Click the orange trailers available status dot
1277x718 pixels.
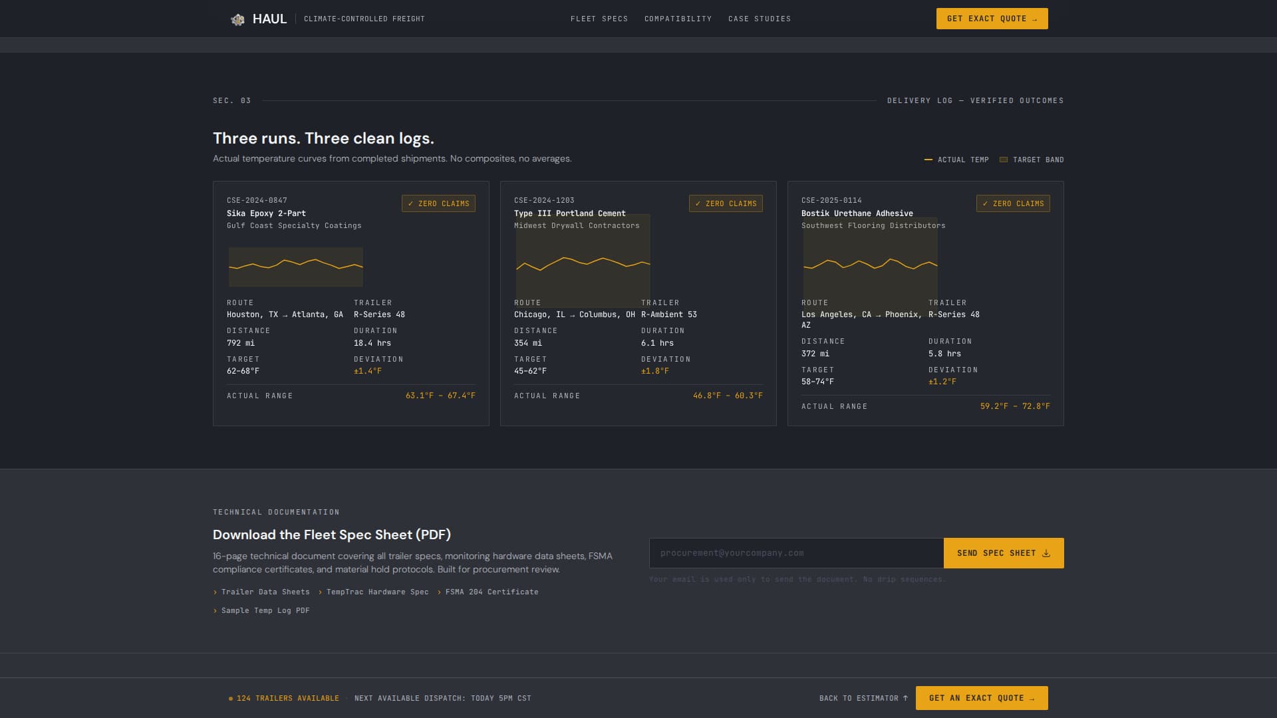(231, 699)
